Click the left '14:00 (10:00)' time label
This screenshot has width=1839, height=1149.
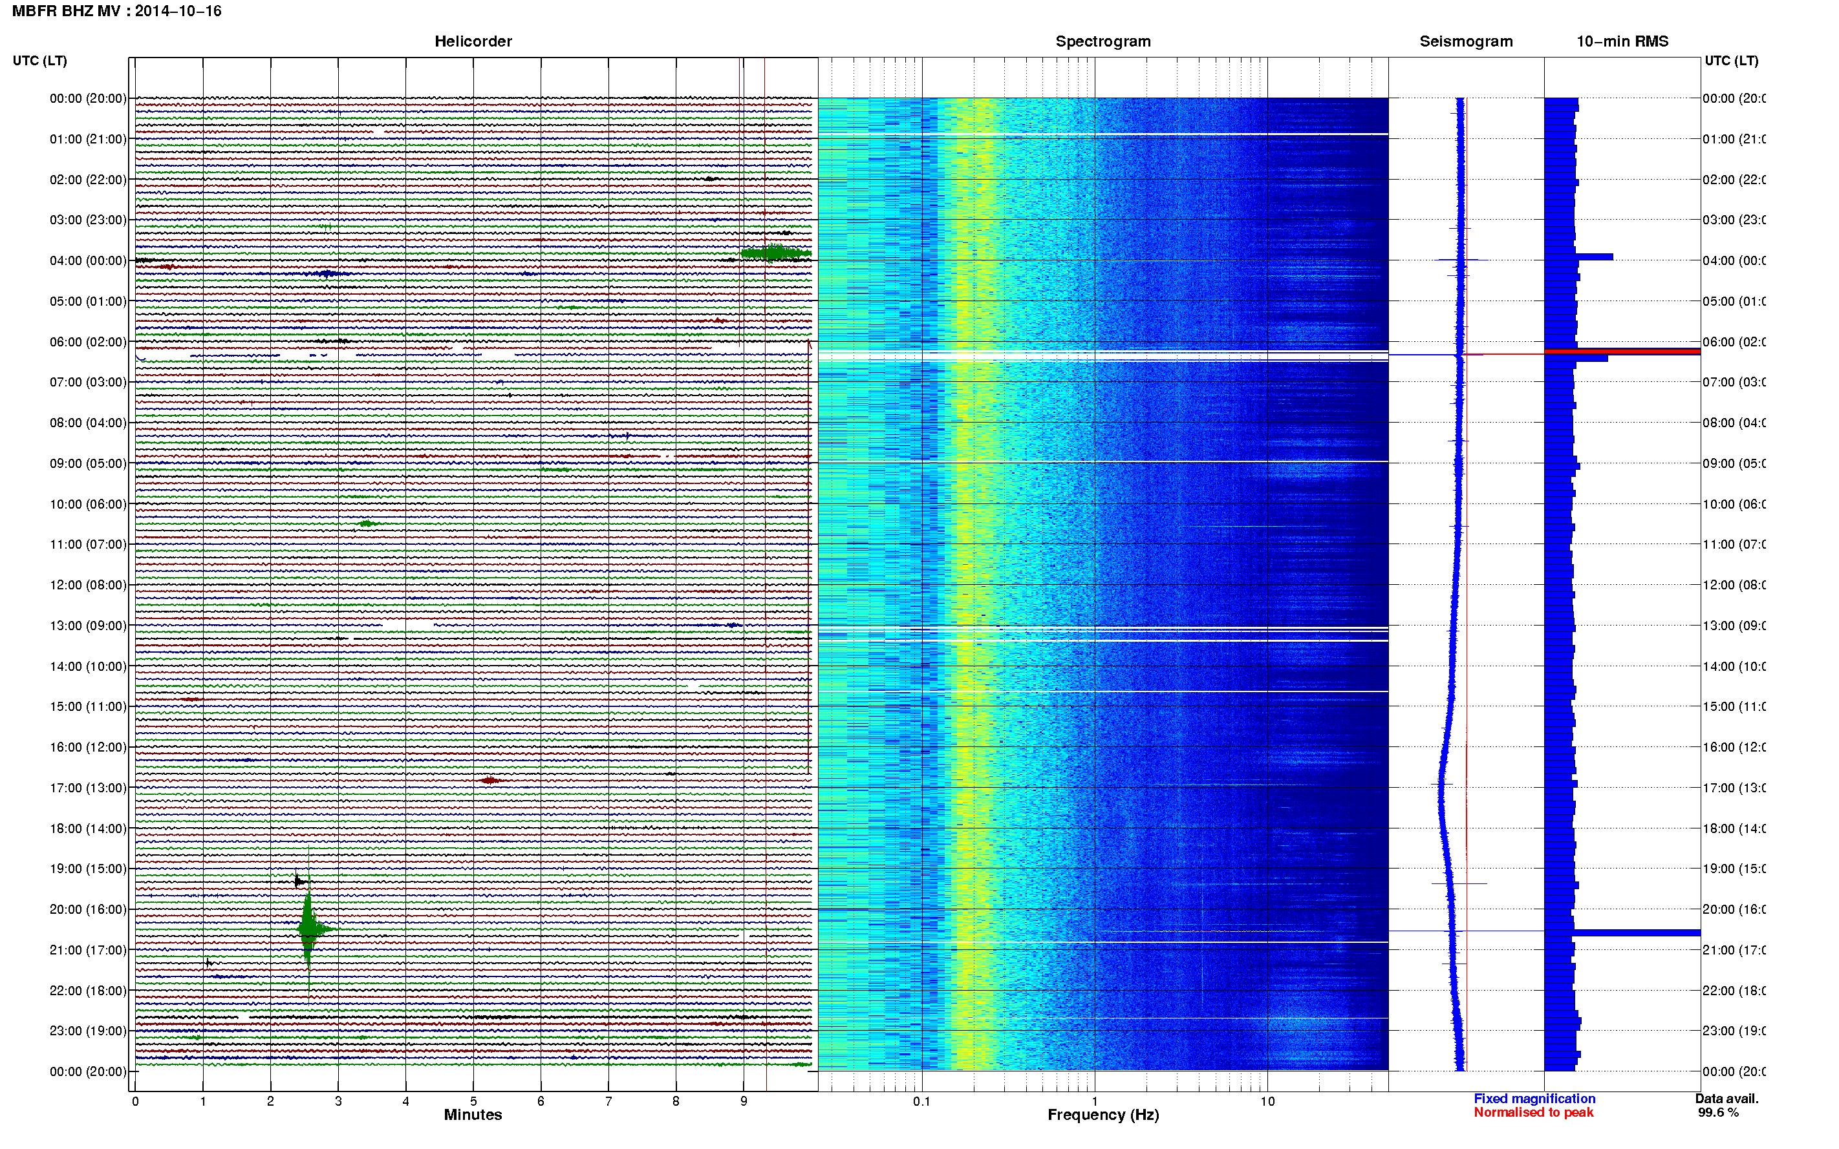(x=88, y=666)
